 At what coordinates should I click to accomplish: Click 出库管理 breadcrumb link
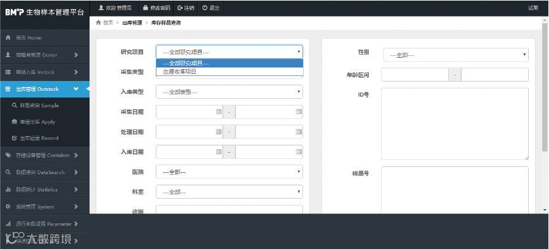tap(132, 23)
